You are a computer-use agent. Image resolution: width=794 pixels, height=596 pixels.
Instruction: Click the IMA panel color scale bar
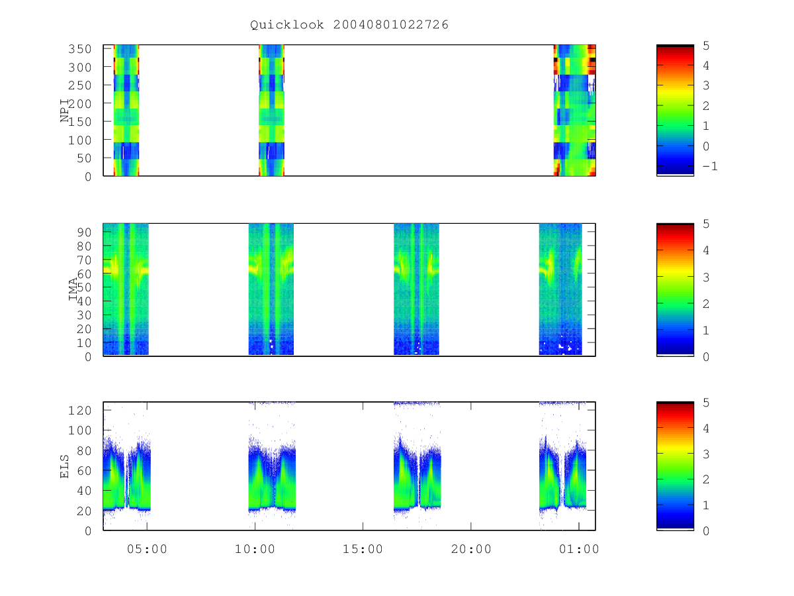coord(675,289)
